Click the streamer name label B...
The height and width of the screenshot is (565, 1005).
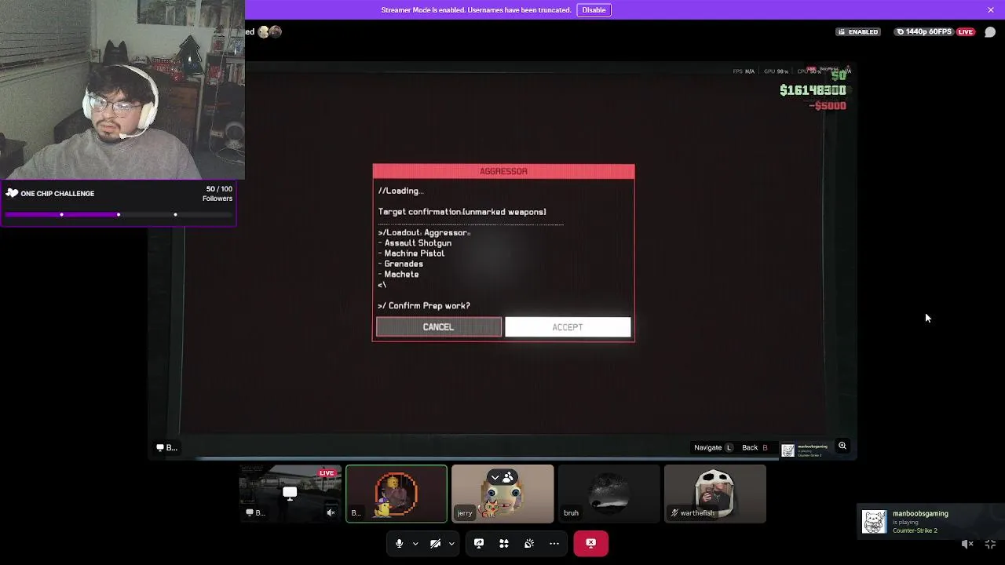click(x=167, y=447)
